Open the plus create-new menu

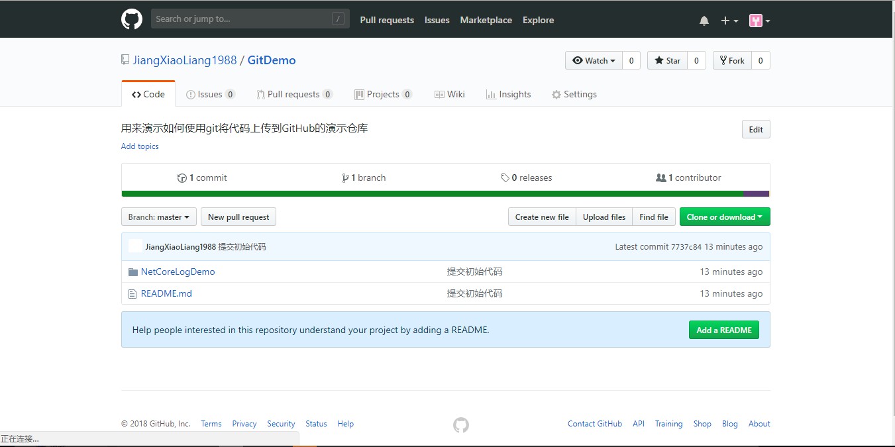[x=729, y=21]
